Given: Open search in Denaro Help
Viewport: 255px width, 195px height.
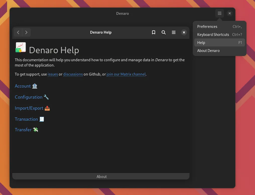Looking at the screenshot, I should coord(164,32).
